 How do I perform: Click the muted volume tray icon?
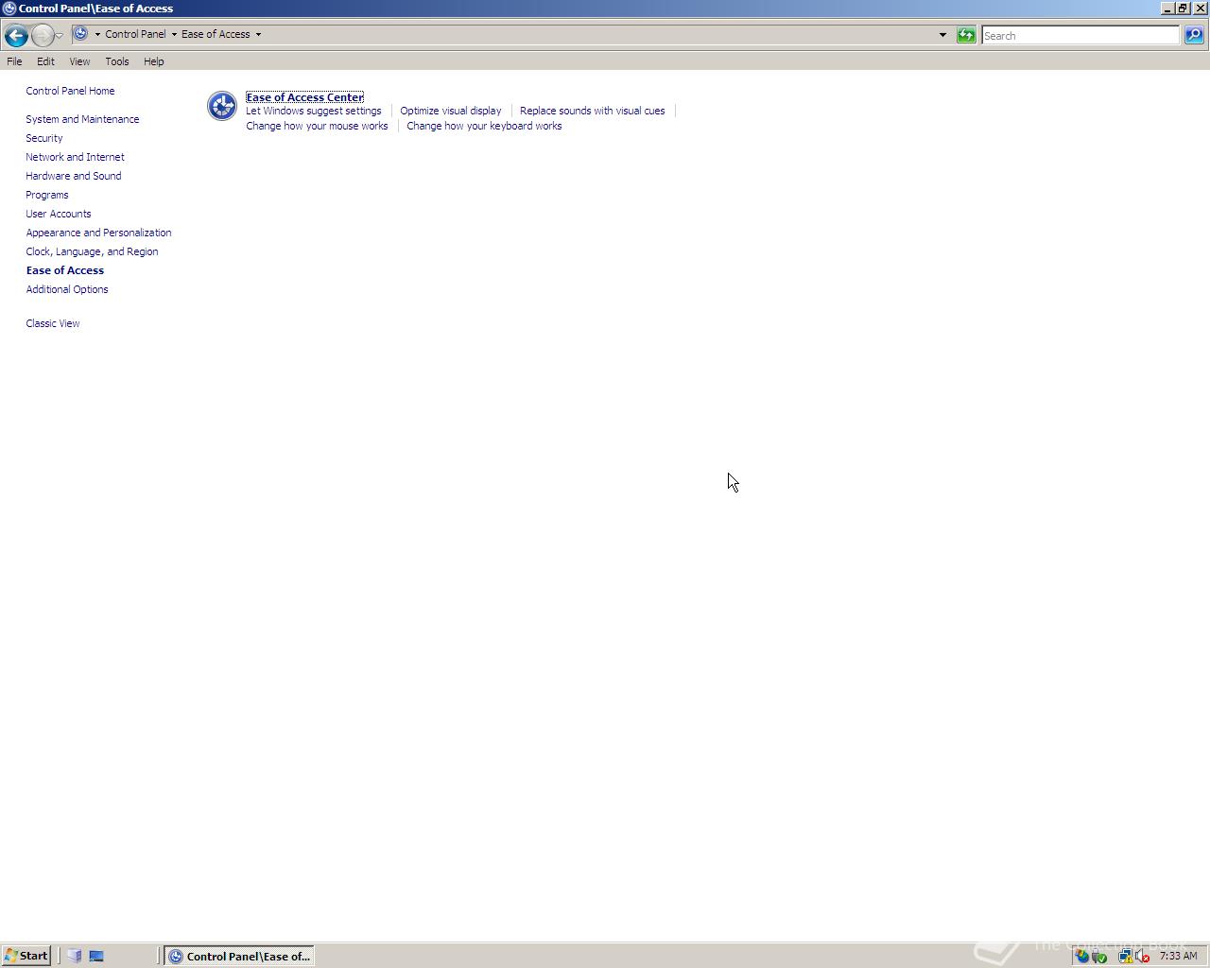[x=1143, y=957]
